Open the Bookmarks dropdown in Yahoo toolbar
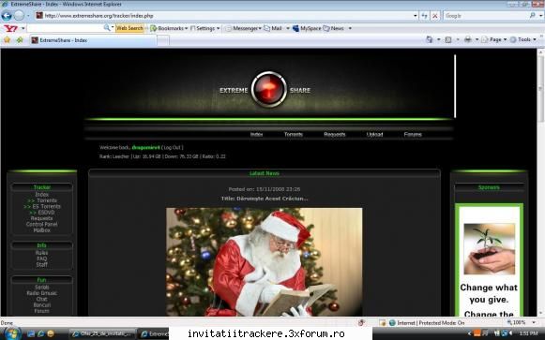 tap(169, 28)
